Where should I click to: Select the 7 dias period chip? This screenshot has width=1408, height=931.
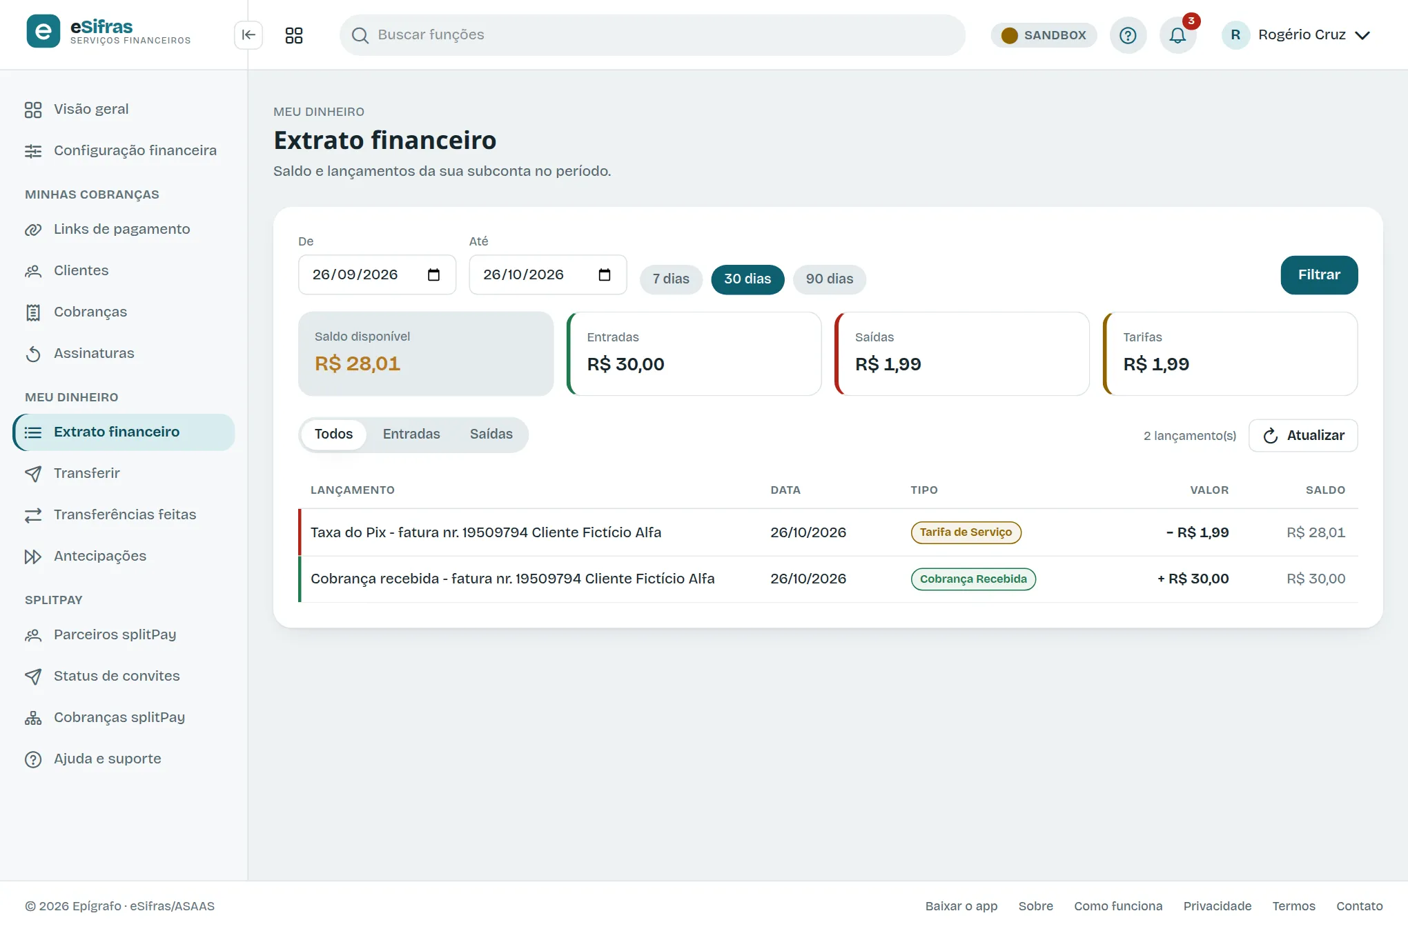click(x=671, y=279)
